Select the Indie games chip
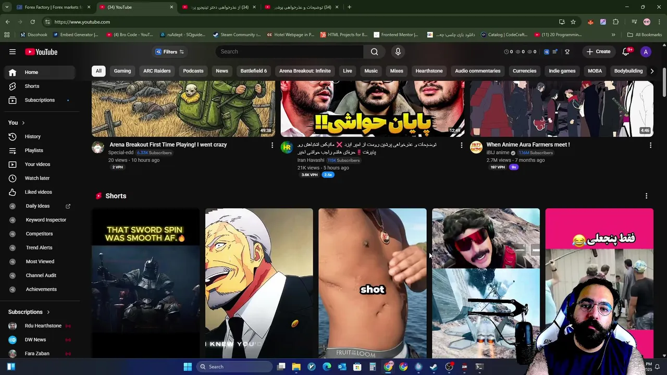 [562, 71]
